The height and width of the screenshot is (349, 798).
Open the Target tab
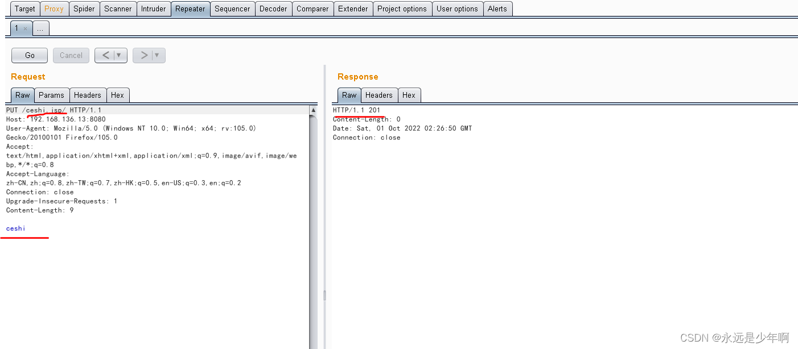25,9
